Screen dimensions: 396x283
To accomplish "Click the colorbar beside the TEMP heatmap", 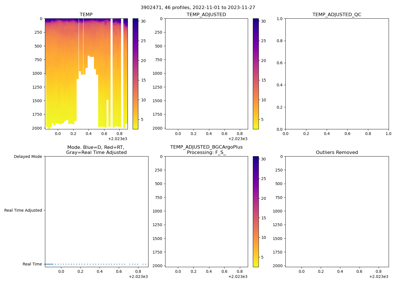I will click(x=135, y=74).
